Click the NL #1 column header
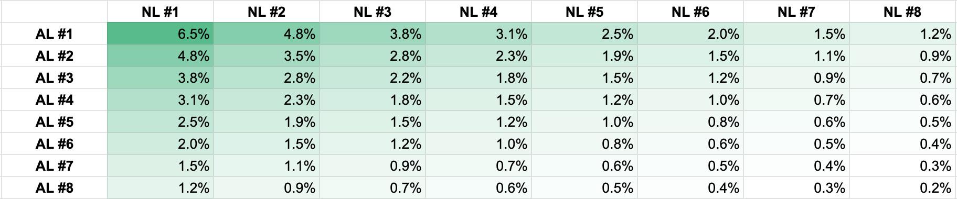957x199 pixels. point(161,12)
